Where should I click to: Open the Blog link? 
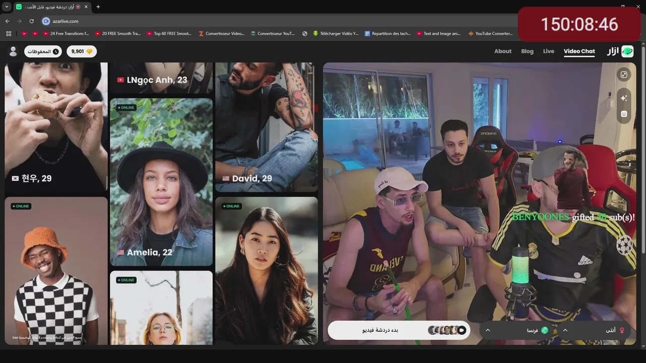tap(527, 51)
